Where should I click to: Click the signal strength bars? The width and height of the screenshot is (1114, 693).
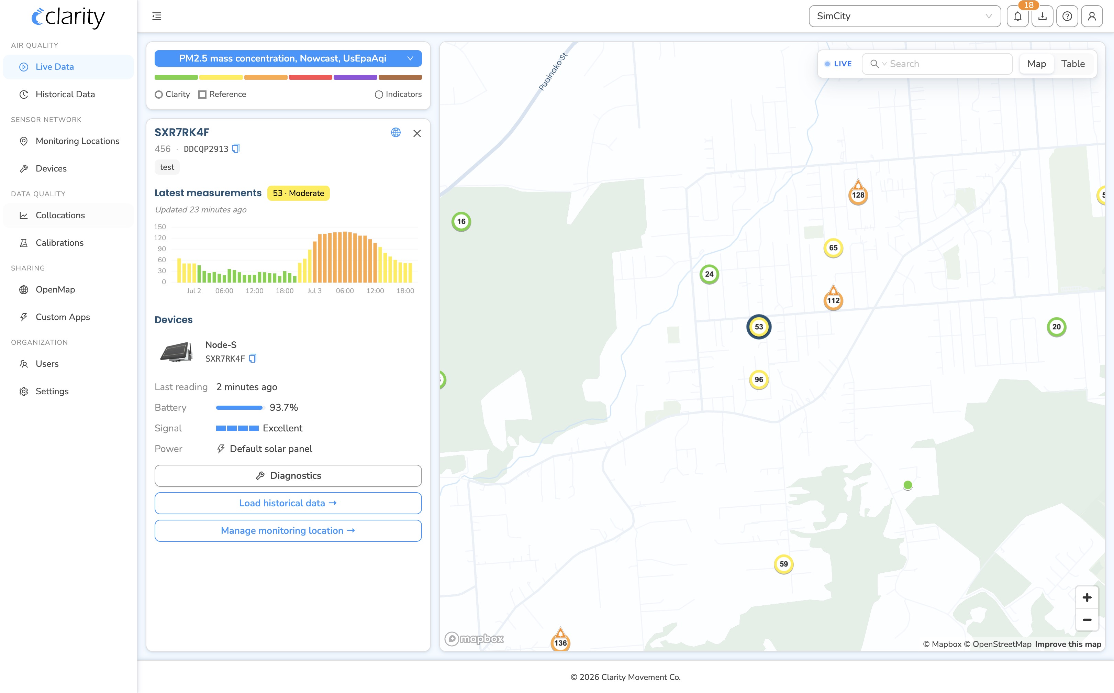pyautogui.click(x=237, y=428)
